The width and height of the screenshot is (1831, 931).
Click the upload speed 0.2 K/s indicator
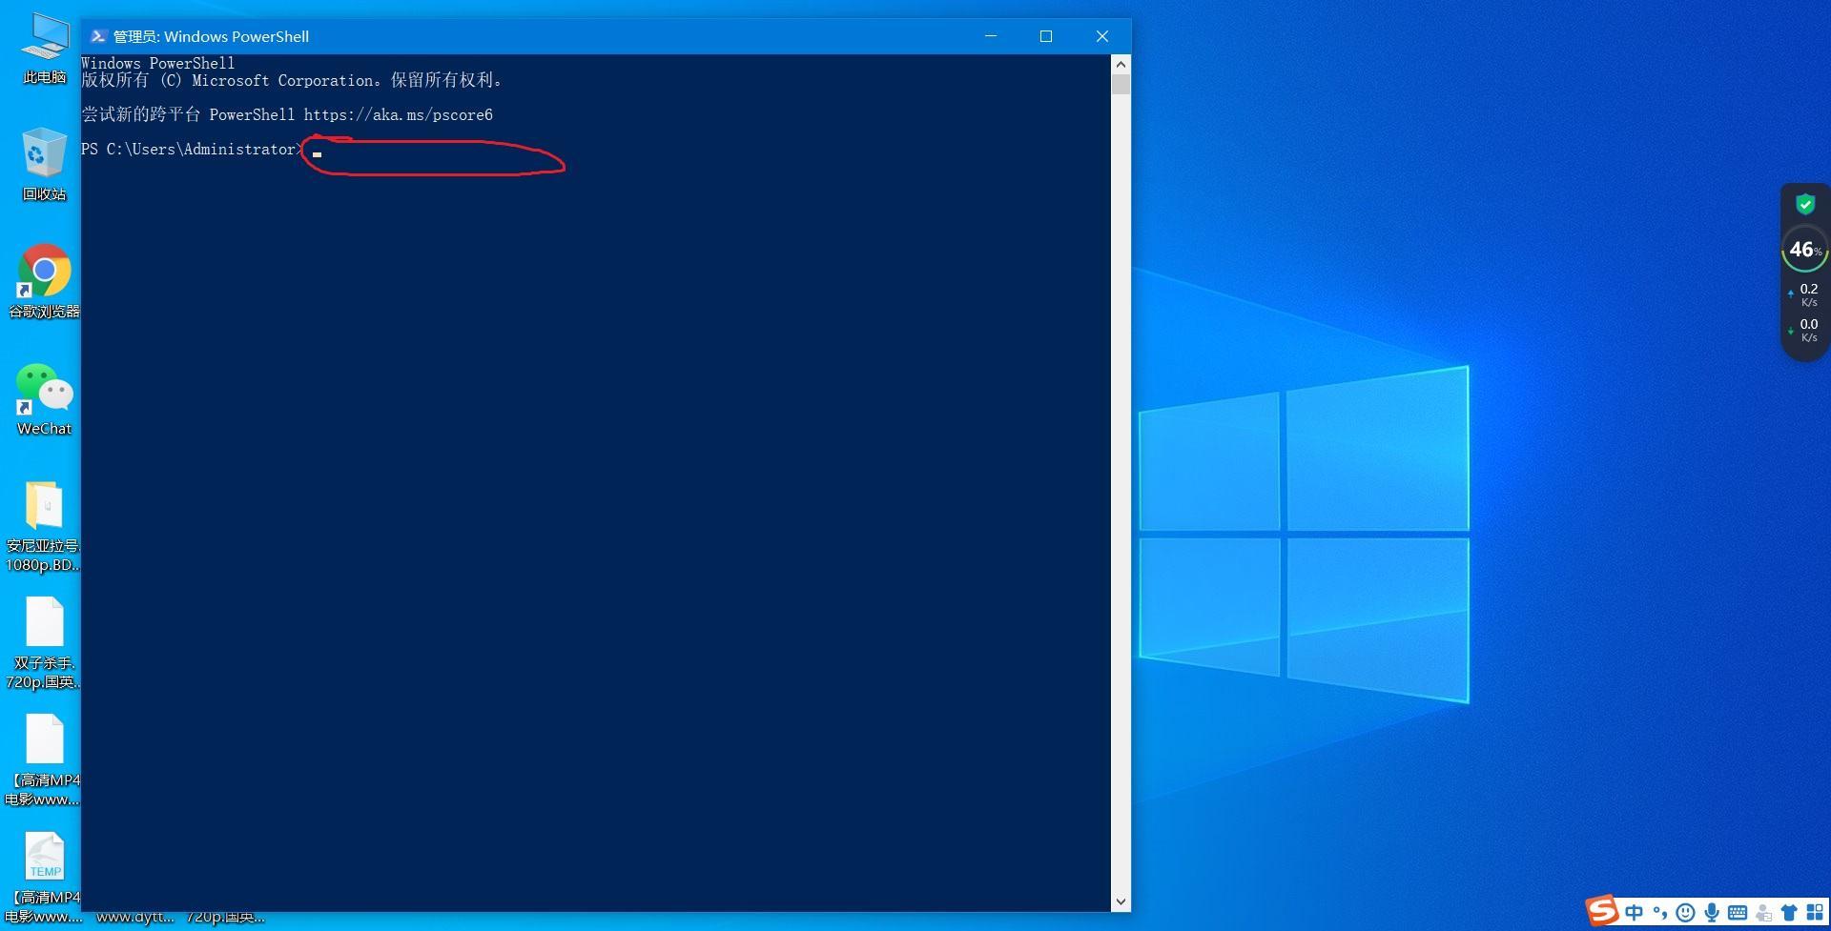pyautogui.click(x=1804, y=294)
